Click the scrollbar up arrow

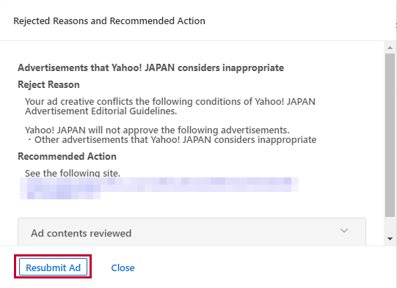coord(390,48)
